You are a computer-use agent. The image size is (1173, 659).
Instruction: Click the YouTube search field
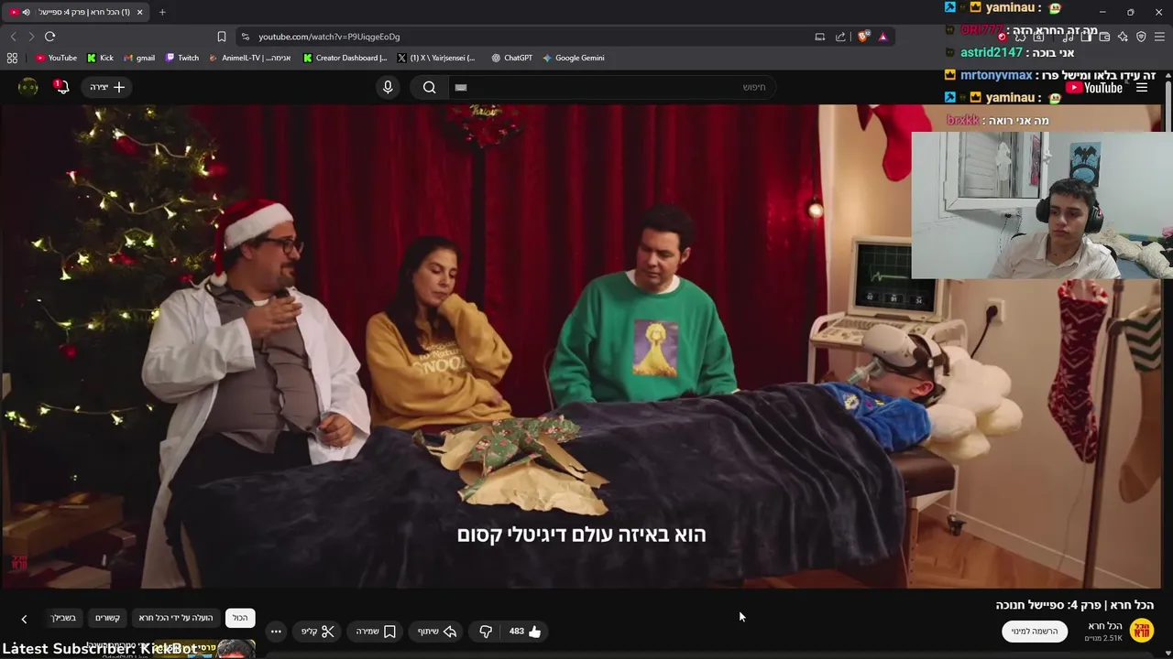614,87
